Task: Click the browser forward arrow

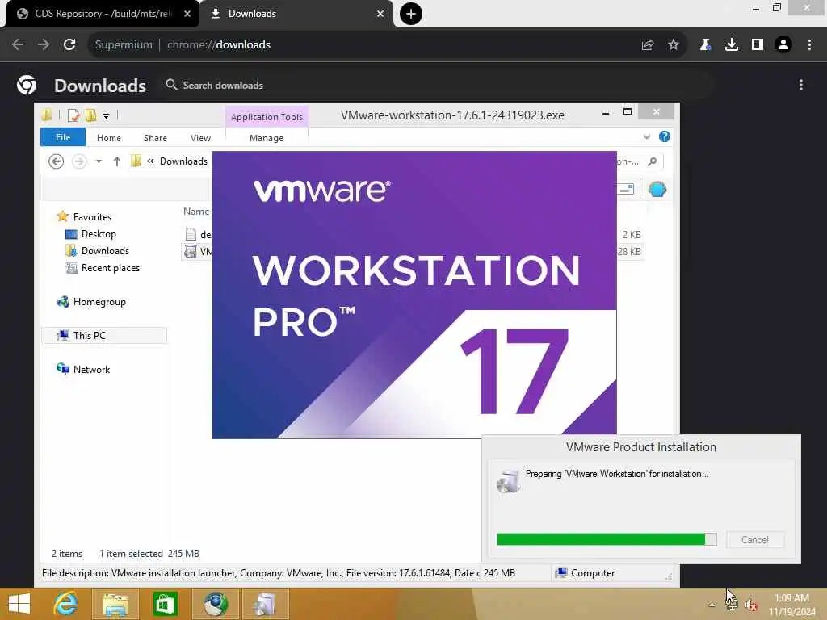Action: coord(44,45)
